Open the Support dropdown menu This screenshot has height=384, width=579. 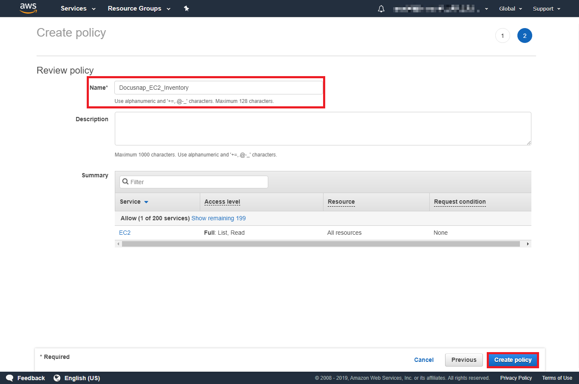click(x=547, y=9)
